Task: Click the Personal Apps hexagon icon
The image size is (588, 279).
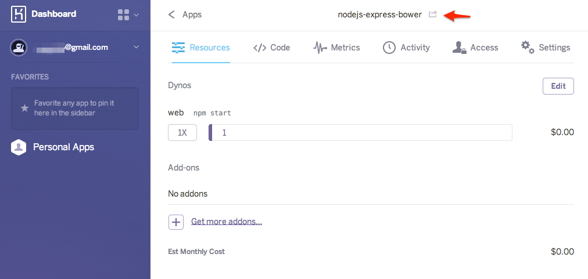Action: (19, 147)
